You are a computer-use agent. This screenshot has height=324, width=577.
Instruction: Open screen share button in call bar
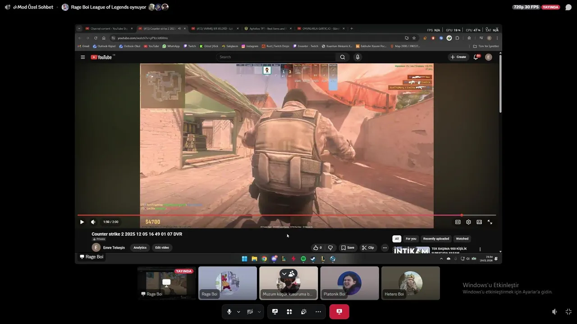point(275,311)
